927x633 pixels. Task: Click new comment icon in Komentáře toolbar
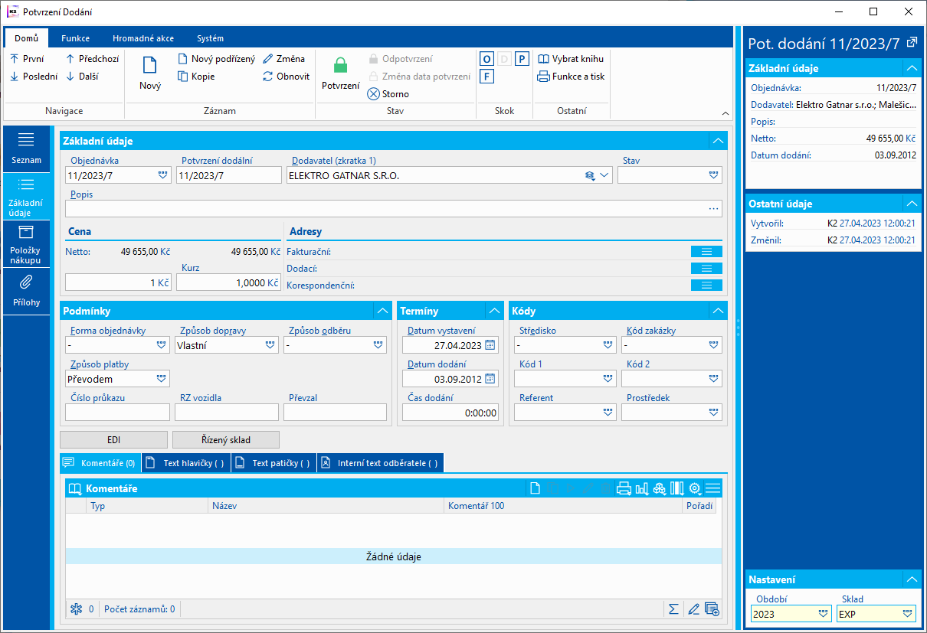point(535,488)
